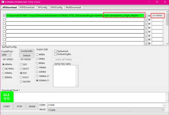The width and height of the screenshot is (169, 115).
Task: Click the ESP8266 app icon in title bar
Action: pos(3,2)
